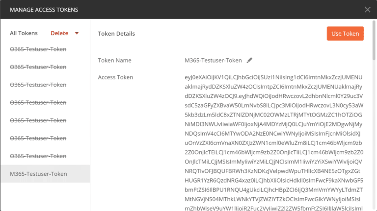Click the Delete tokens option
The width and height of the screenshot is (377, 211).
(x=59, y=33)
